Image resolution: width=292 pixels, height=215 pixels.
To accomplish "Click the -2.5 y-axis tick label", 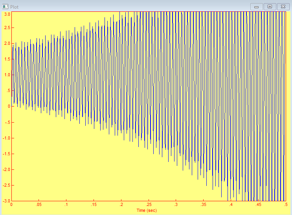I will click(6, 185).
